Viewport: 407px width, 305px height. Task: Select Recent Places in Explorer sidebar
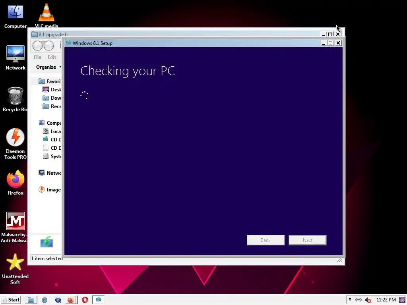[52, 106]
